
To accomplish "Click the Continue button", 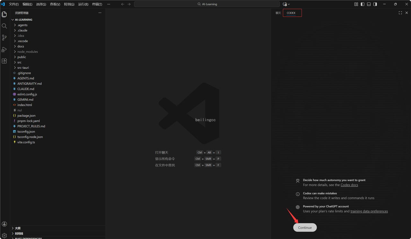I will (x=305, y=227).
